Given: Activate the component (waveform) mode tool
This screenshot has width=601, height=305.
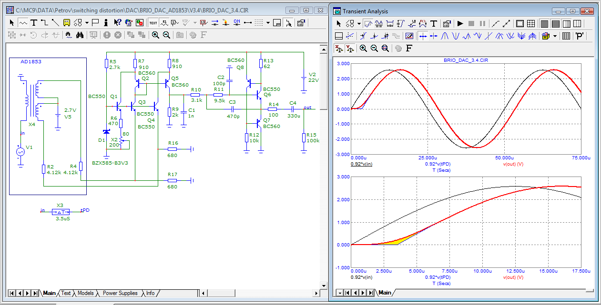Looking at the screenshot, I should [x=23, y=22].
